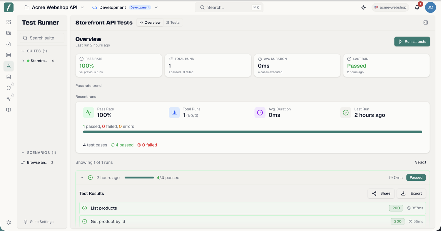Open the Development environment dropdown chevron
The width and height of the screenshot is (441, 231).
[156, 7]
